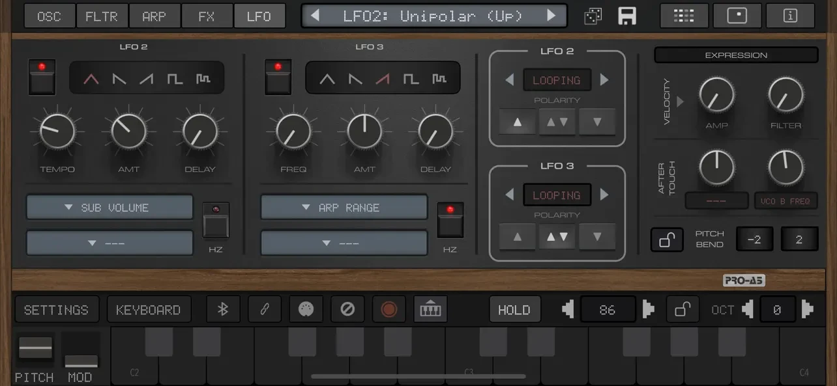Viewport: 837px width, 386px height.
Task: Select ramp-down sawtooth waveform for LFO 2
Action: tap(119, 79)
